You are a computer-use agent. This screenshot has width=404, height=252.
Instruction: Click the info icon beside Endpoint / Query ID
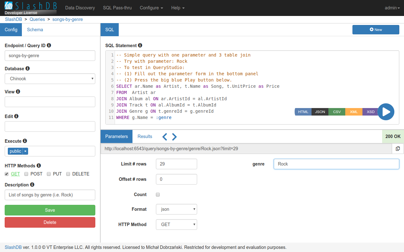point(49,45)
